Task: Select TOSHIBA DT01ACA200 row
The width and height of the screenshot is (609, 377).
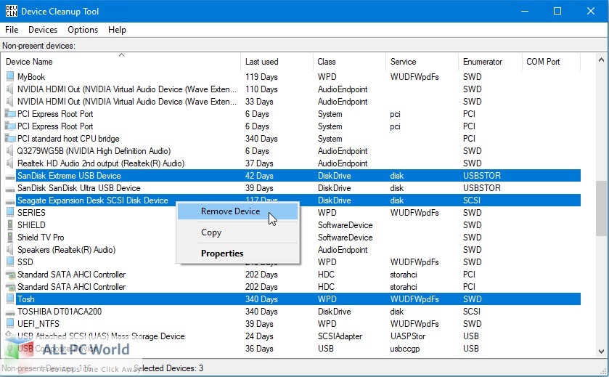Action: [292, 312]
